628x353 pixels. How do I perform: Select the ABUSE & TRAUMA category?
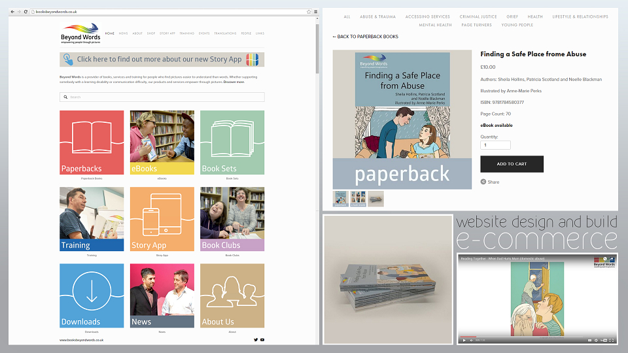coord(377,17)
